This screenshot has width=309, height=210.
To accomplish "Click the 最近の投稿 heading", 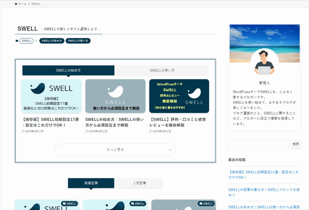I will (237, 160).
